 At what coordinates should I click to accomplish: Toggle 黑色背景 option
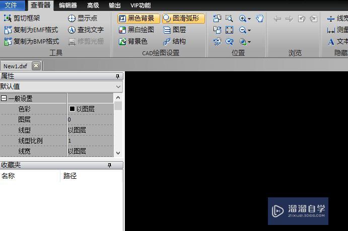point(138,19)
